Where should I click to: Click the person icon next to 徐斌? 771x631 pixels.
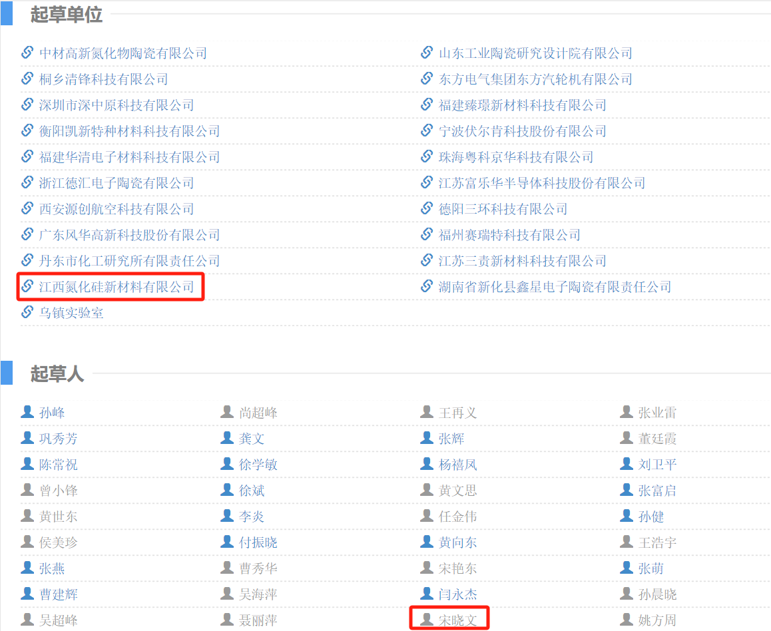pyautogui.click(x=227, y=490)
